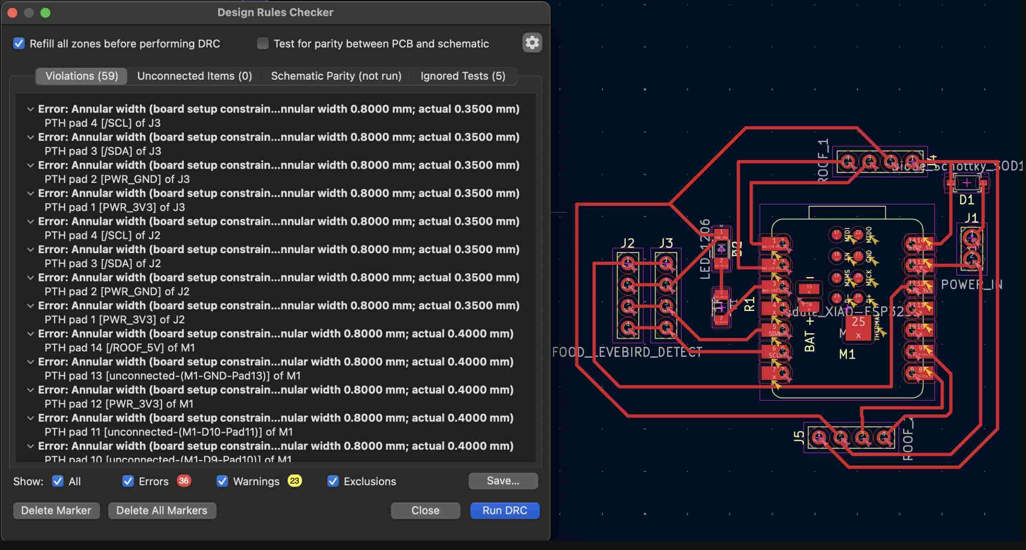This screenshot has height=550, width=1026.
Task: Toggle the Exclusions checkbox
Action: click(333, 481)
